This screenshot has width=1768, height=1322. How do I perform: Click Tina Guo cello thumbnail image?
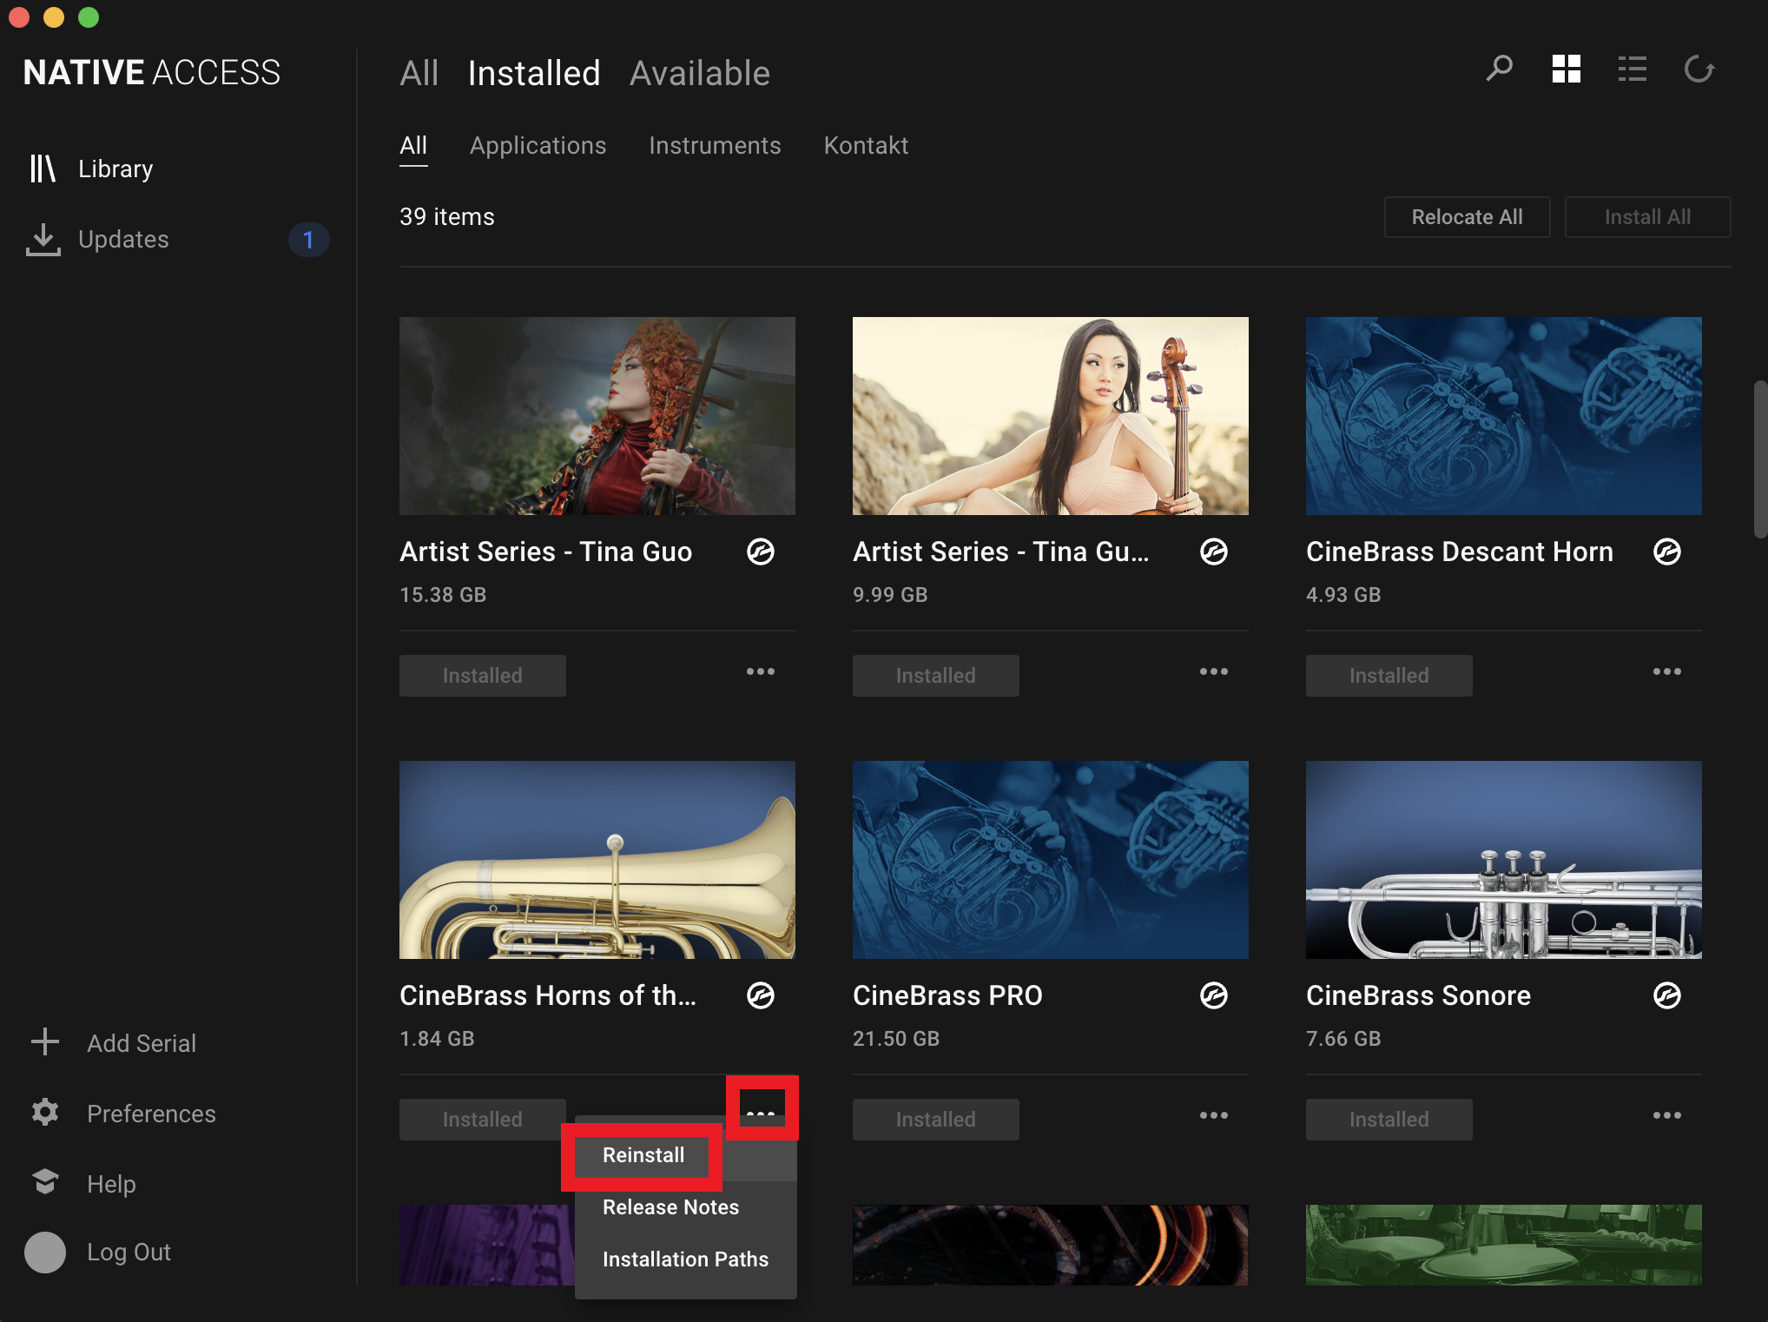1051,416
